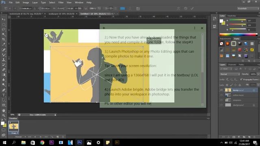Select first frame in timeline controls
This screenshot has height=146, width=260.
click(x=30, y=137)
